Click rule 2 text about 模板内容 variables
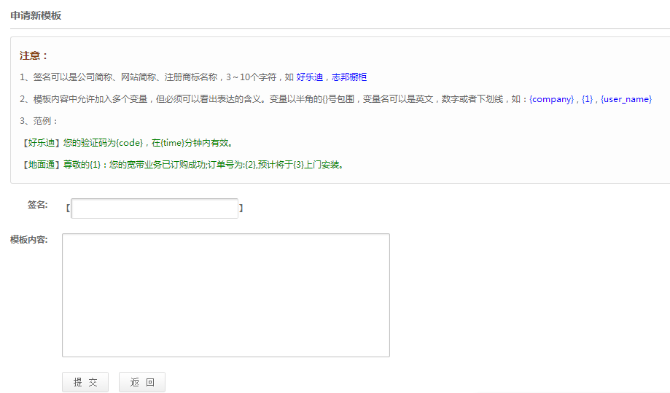 pos(336,99)
